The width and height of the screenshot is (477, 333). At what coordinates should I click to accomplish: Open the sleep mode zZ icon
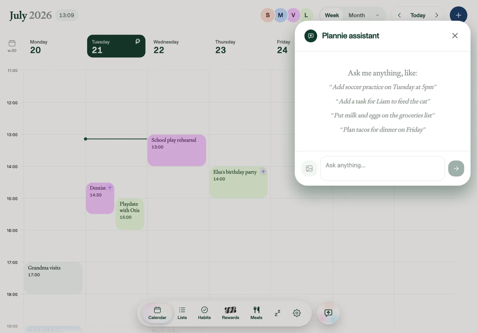(277, 313)
